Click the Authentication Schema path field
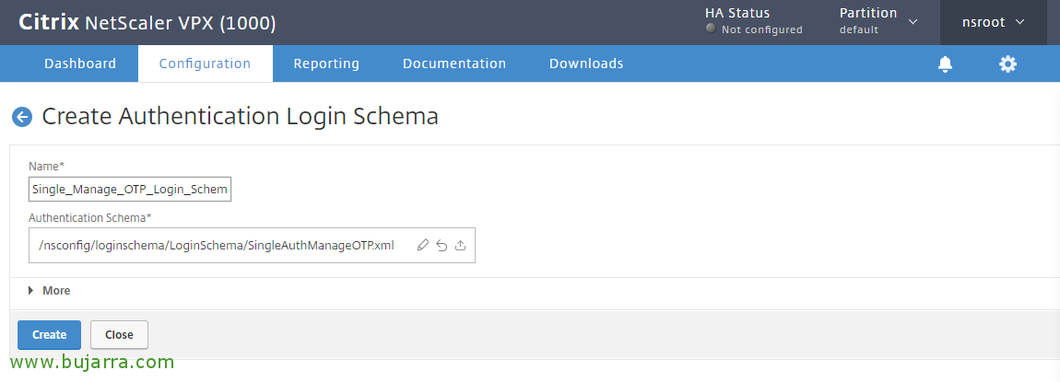The image size is (1060, 382). [217, 245]
